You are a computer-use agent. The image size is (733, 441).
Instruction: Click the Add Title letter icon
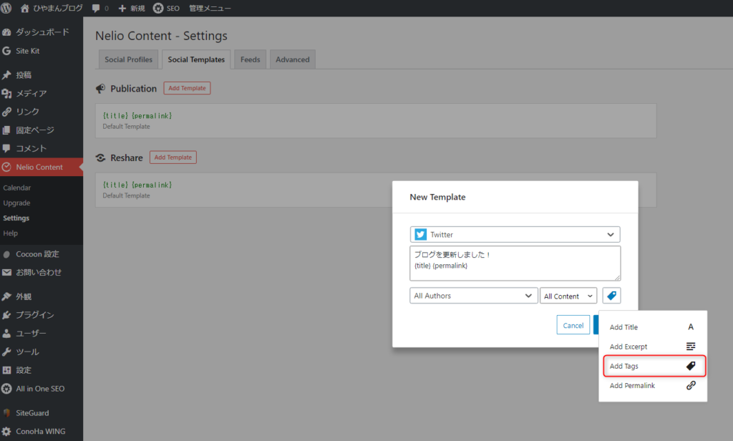[x=691, y=327]
